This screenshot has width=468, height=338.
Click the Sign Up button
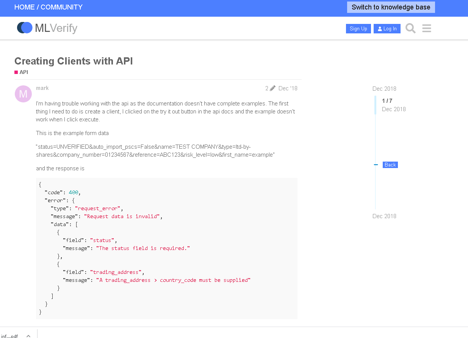tap(358, 29)
